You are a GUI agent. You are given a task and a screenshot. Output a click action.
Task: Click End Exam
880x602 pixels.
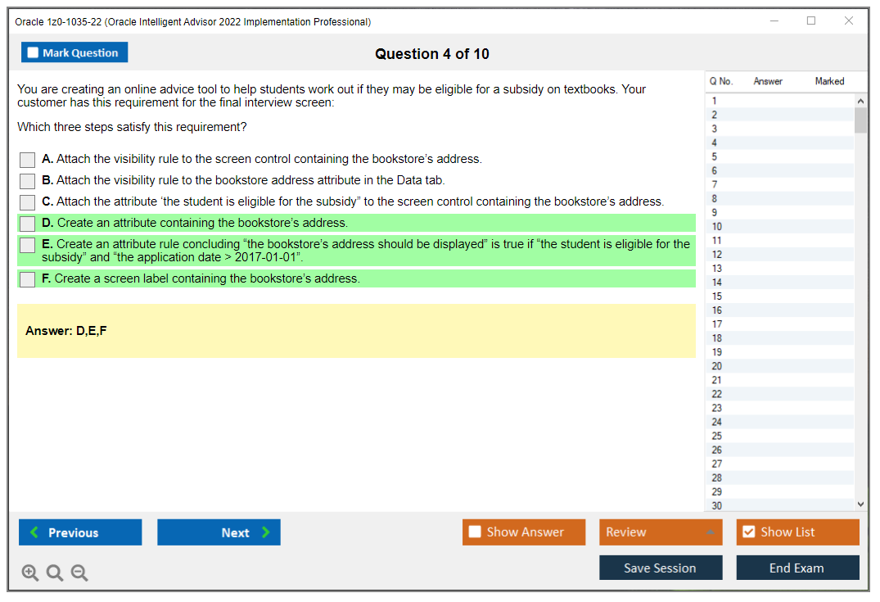(x=797, y=567)
